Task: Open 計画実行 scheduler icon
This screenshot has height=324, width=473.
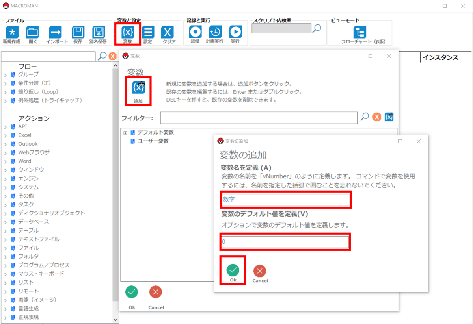Action: pos(215,32)
